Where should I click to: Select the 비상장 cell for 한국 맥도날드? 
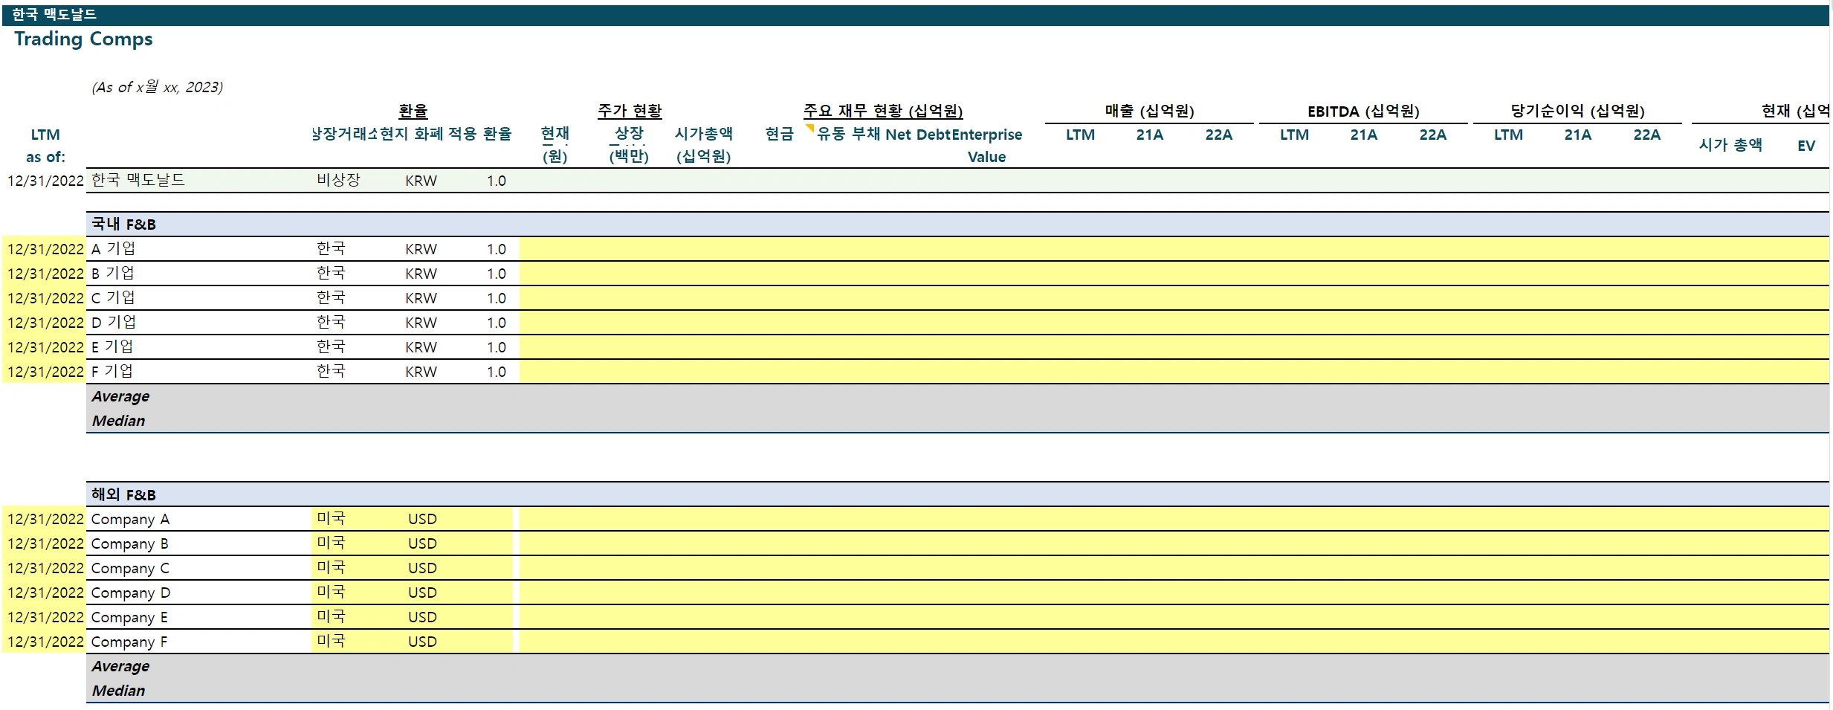tap(338, 181)
